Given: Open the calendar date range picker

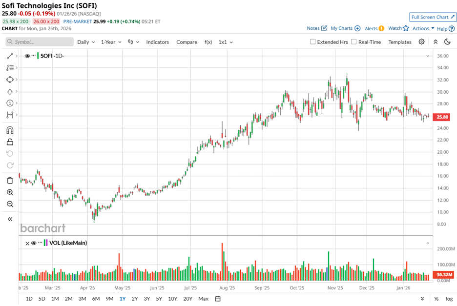Looking at the screenshot, I should point(218,299).
